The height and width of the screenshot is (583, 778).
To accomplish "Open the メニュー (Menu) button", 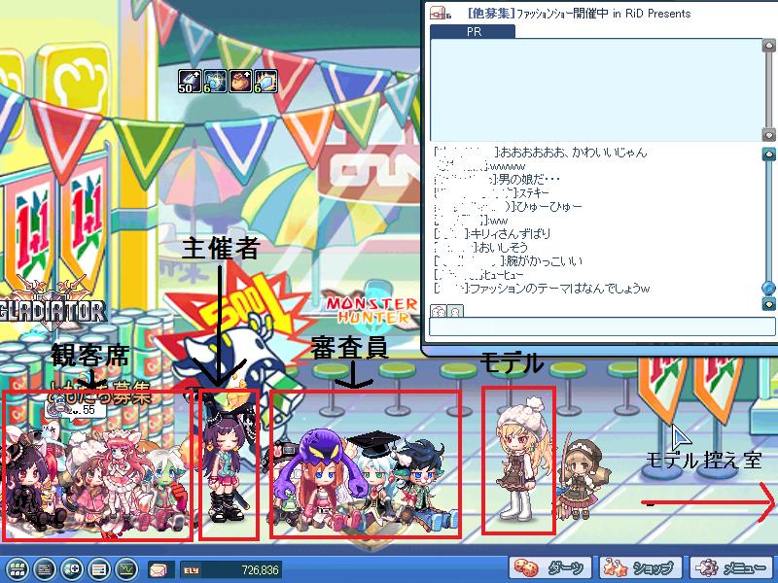I will coord(732,568).
